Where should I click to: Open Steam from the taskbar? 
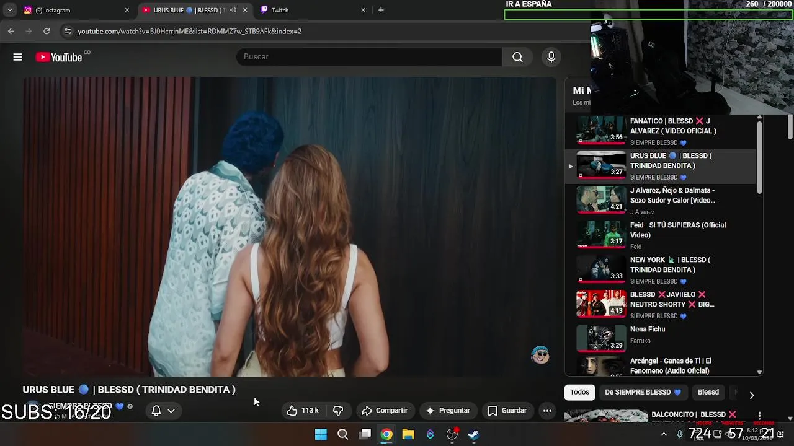tap(474, 434)
